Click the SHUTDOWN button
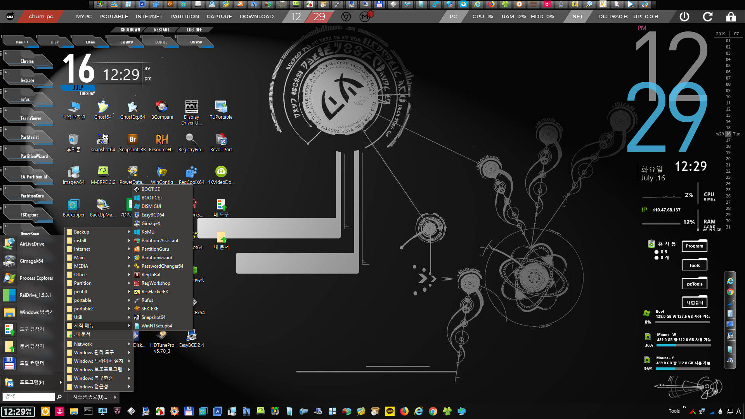This screenshot has width=745, height=419. pyautogui.click(x=130, y=30)
